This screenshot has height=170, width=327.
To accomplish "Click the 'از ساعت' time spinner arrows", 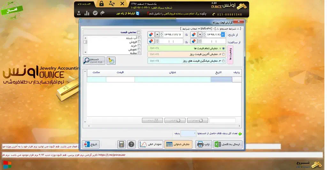I will 200,41.
